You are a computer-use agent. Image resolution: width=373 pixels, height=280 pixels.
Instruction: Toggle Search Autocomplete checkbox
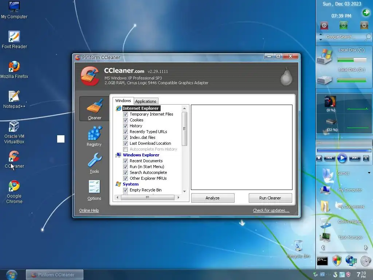pos(125,172)
